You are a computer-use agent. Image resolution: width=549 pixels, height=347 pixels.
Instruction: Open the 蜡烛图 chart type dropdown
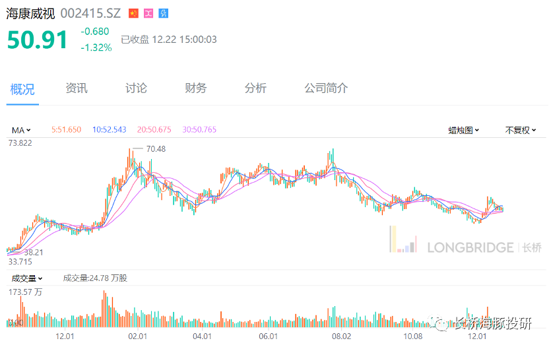pyautogui.click(x=464, y=130)
